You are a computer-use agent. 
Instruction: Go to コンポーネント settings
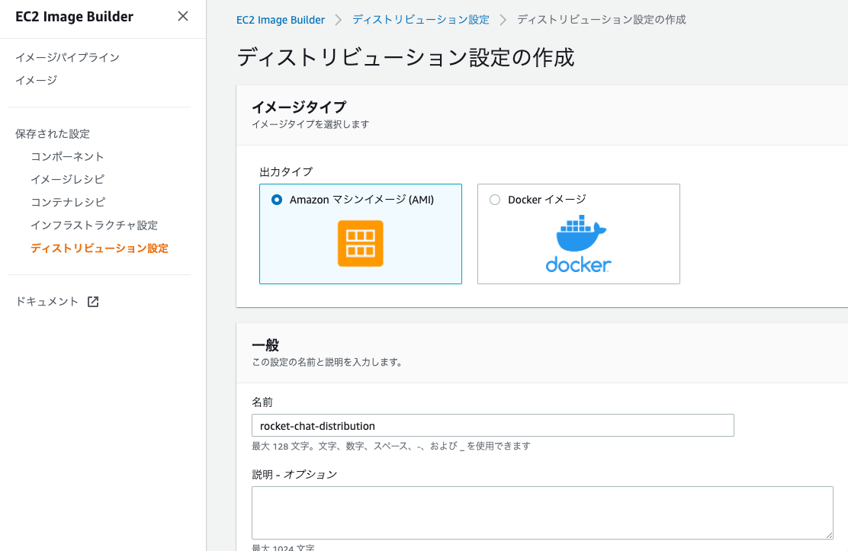point(67,156)
